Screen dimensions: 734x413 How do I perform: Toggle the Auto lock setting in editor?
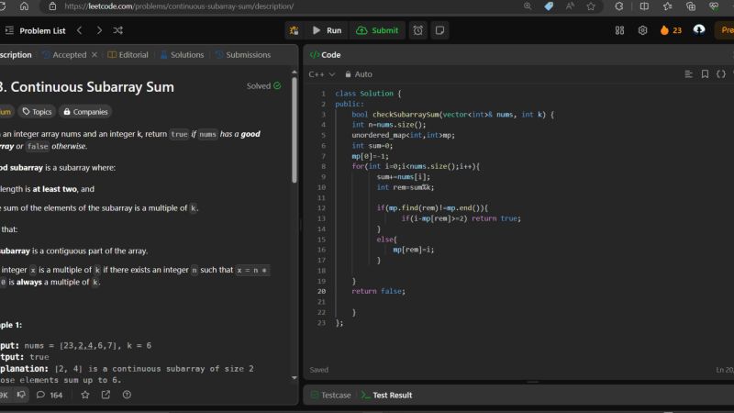(x=359, y=74)
